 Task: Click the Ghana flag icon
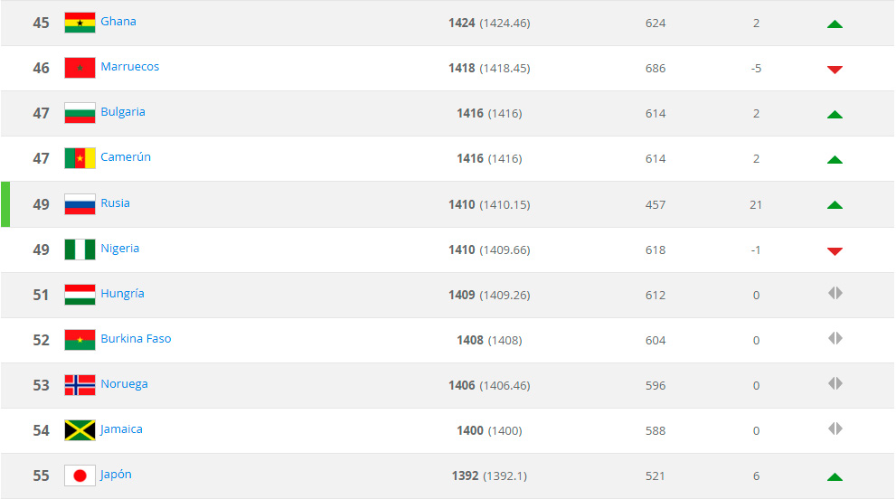[80, 23]
